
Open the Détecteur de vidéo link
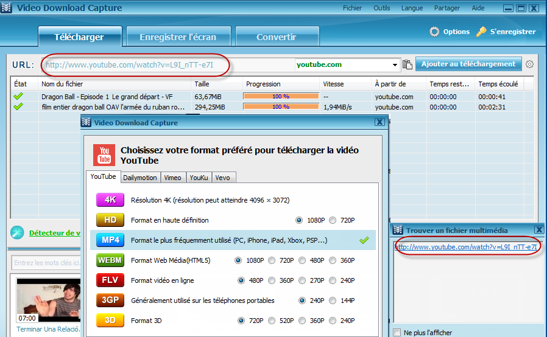tap(54, 233)
